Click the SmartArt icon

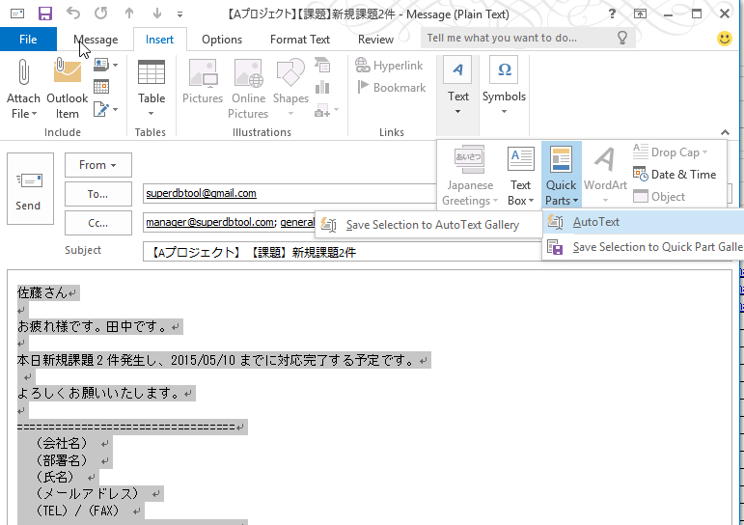click(x=322, y=65)
